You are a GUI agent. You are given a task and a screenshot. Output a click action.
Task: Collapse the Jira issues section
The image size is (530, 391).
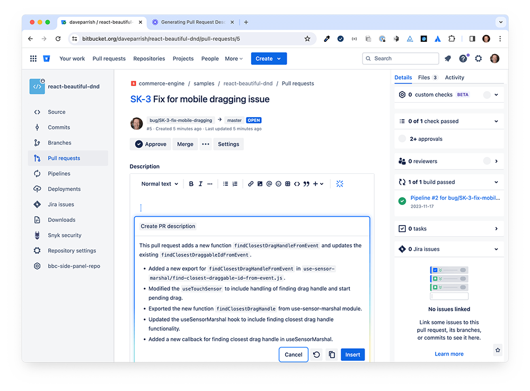(x=496, y=249)
